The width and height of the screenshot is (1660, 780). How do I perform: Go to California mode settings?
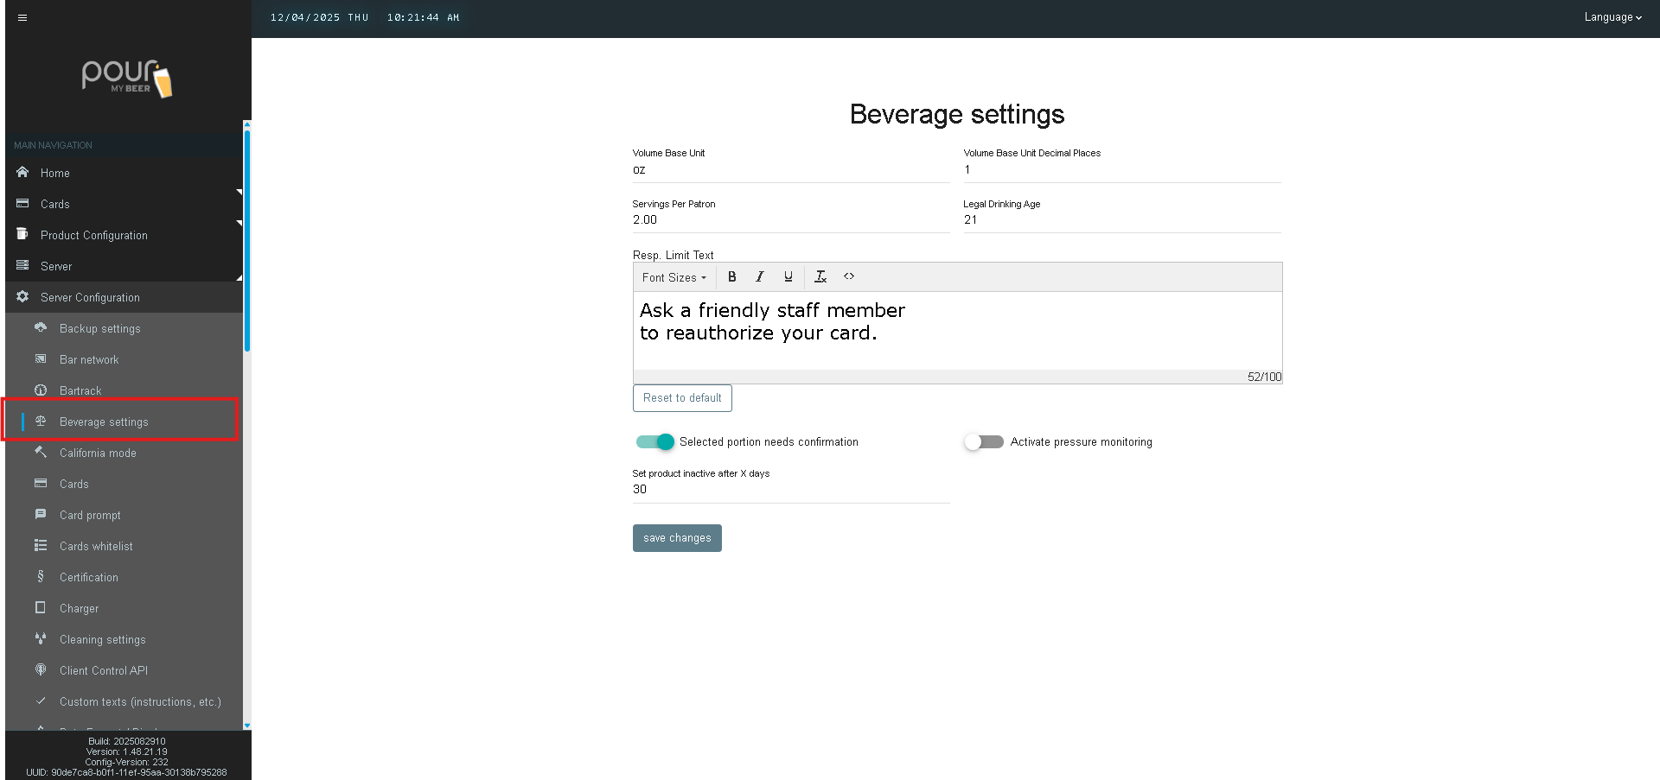point(98,453)
